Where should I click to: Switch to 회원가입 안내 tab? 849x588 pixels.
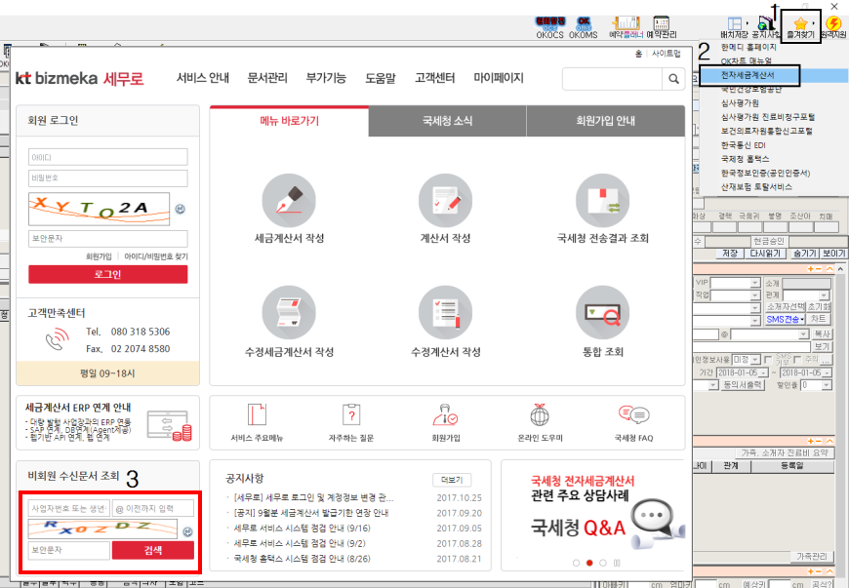coord(605,121)
